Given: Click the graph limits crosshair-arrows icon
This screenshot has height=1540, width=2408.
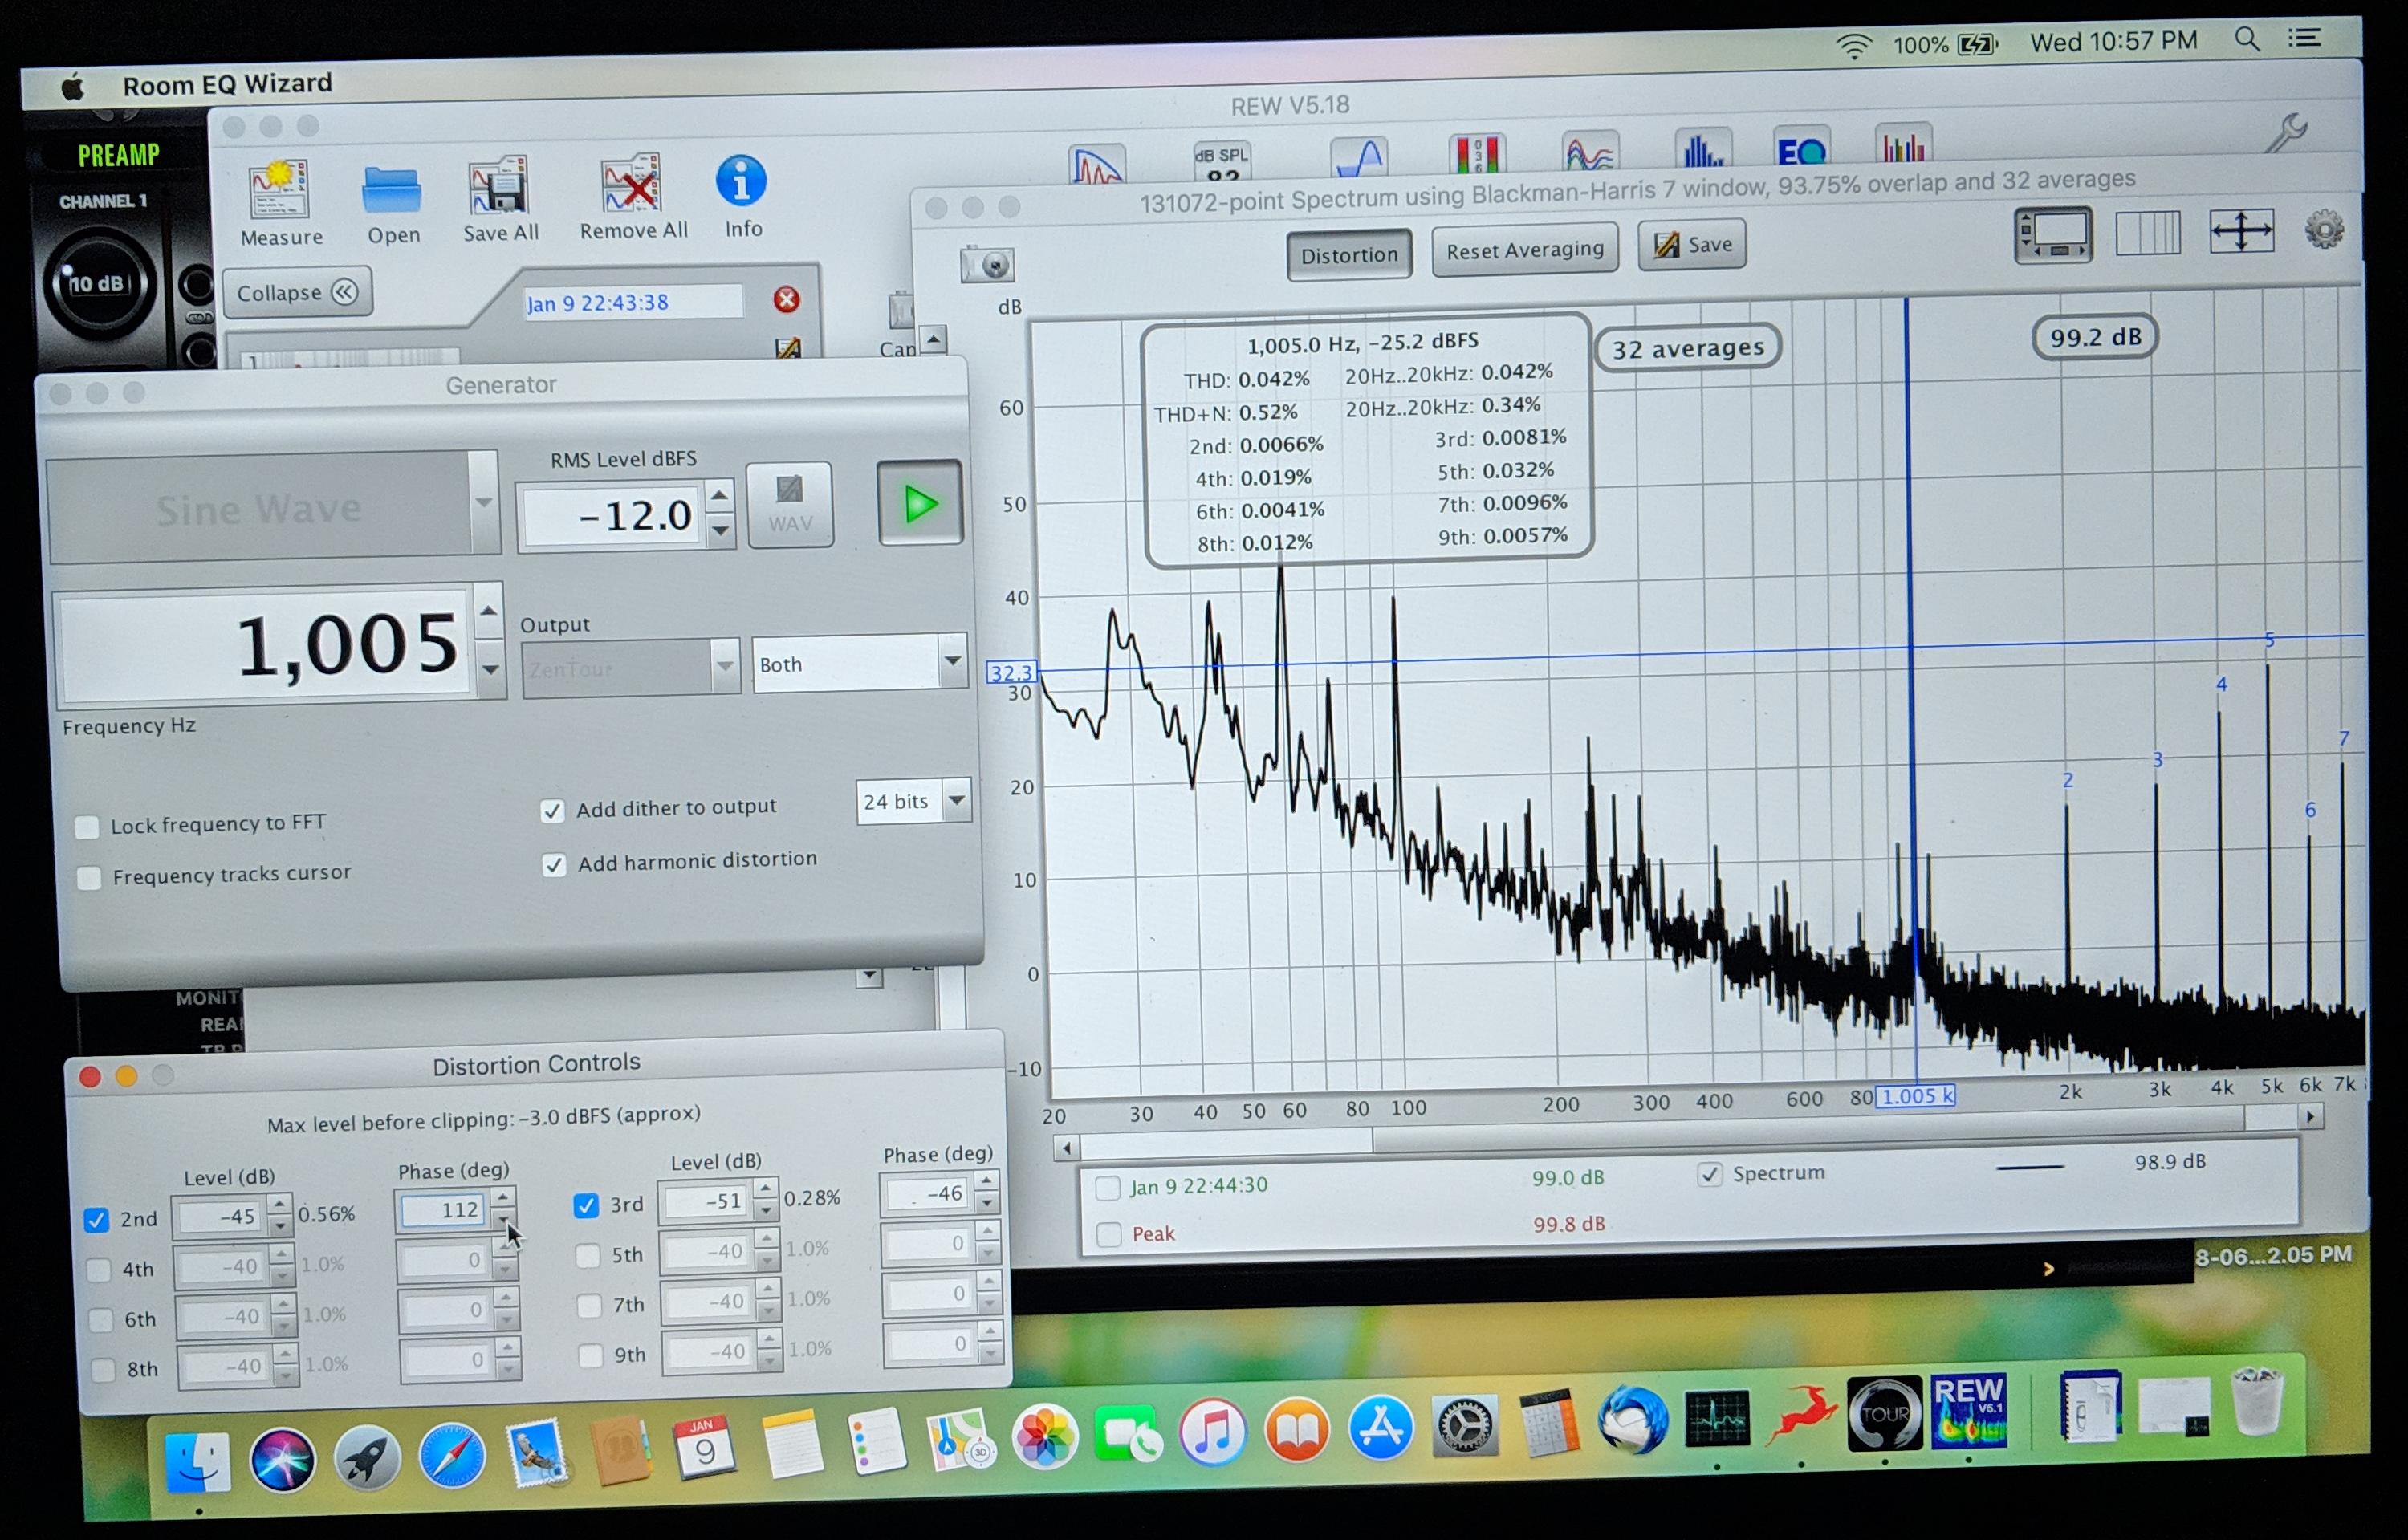Looking at the screenshot, I should [x=2241, y=231].
